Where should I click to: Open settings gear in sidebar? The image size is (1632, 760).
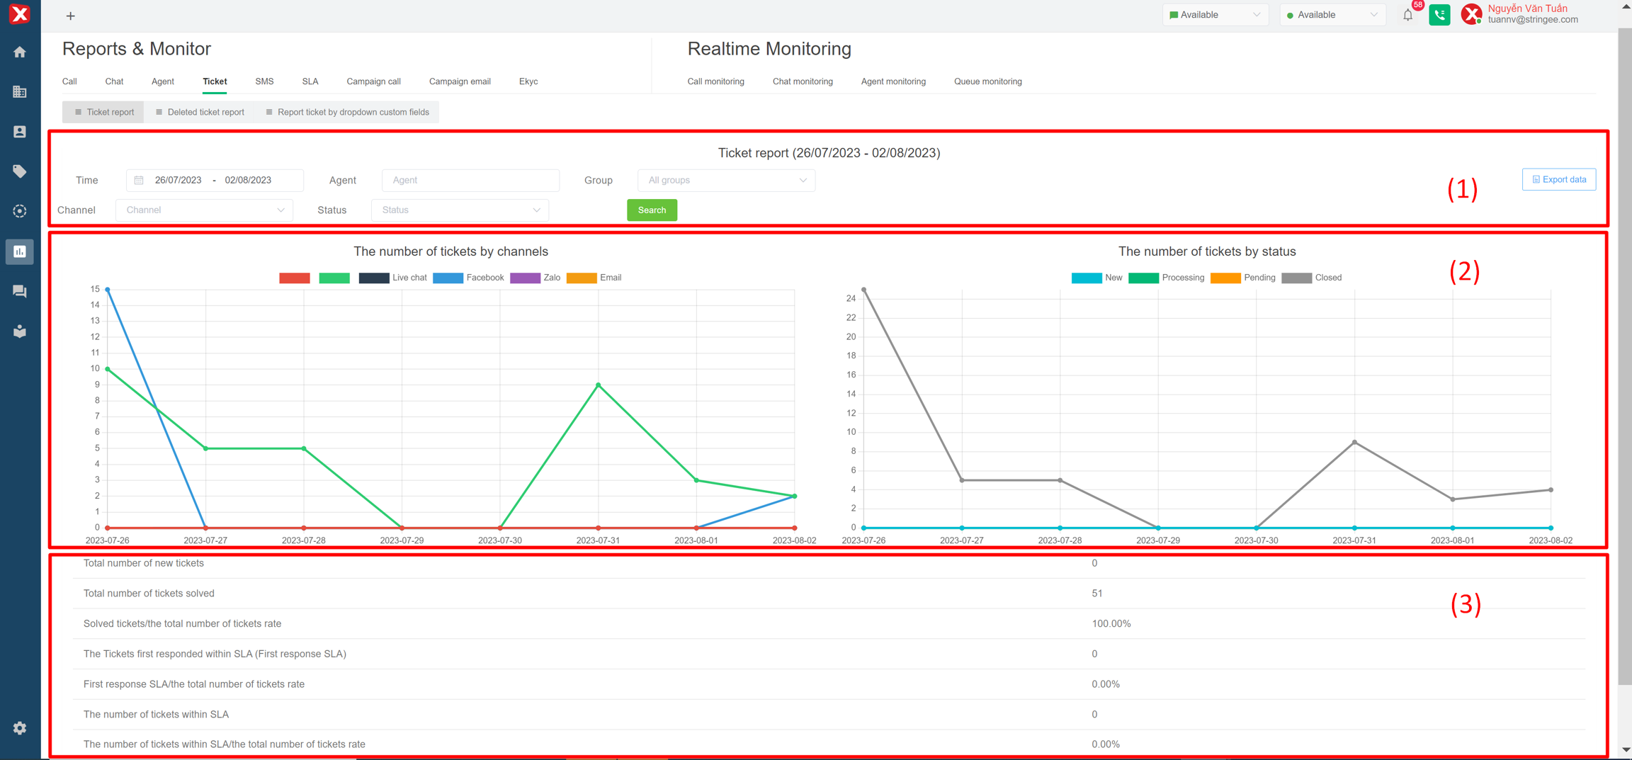[x=20, y=728]
